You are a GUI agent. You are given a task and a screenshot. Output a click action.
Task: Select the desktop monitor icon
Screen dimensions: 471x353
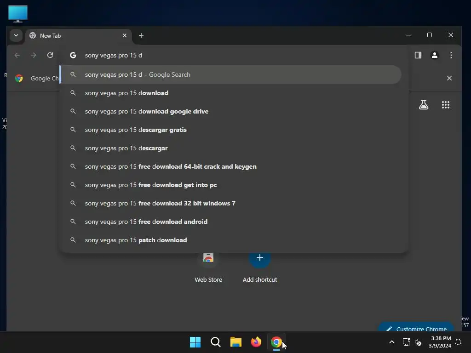[x=18, y=14]
